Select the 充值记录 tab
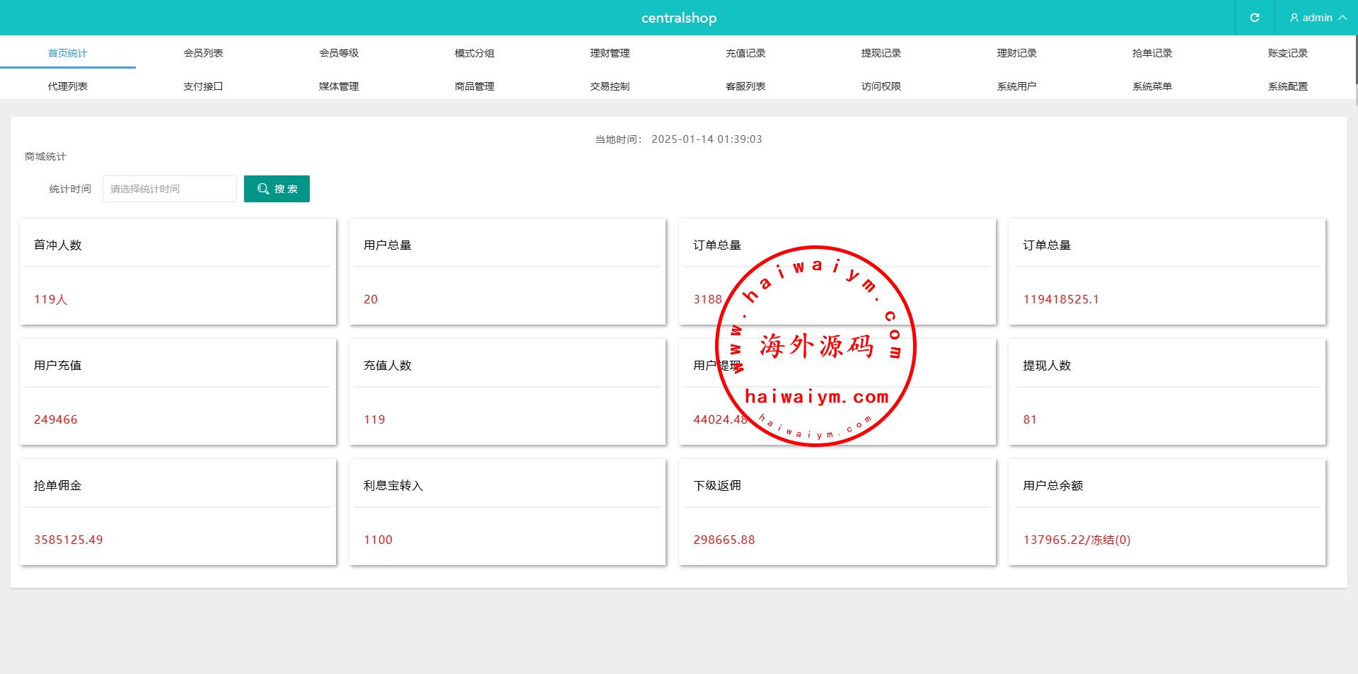Image resolution: width=1358 pixels, height=674 pixels. pyautogui.click(x=745, y=53)
